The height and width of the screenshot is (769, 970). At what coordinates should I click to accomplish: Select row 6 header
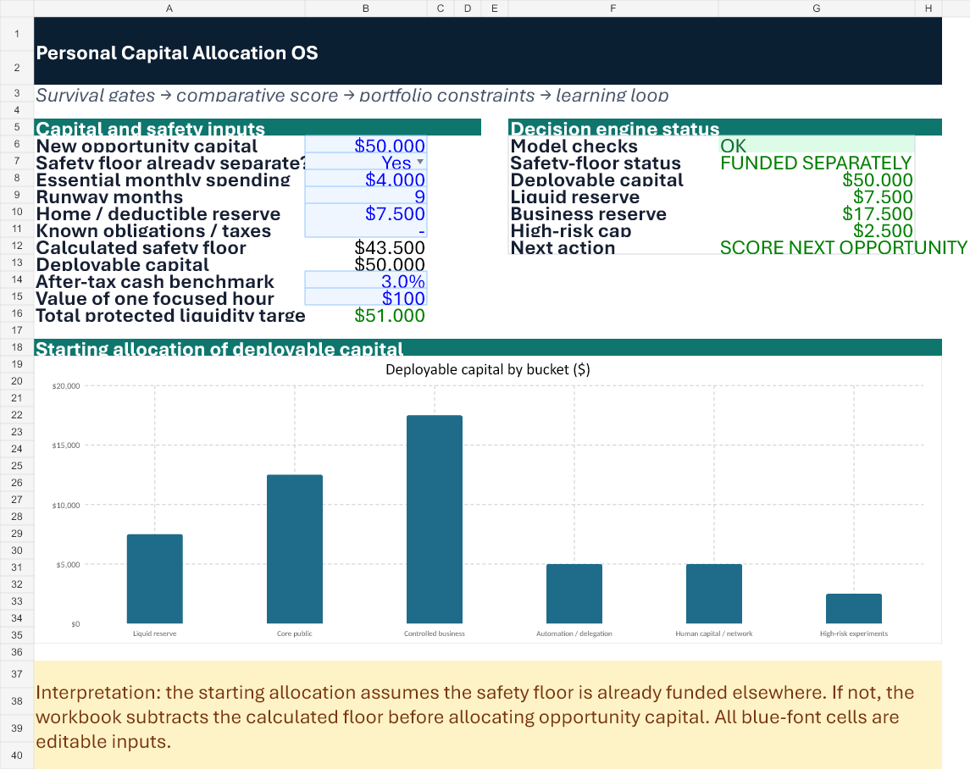tap(17, 144)
